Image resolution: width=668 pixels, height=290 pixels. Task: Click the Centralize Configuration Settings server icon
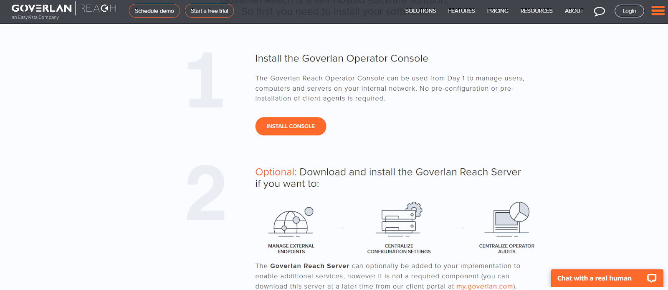click(399, 220)
